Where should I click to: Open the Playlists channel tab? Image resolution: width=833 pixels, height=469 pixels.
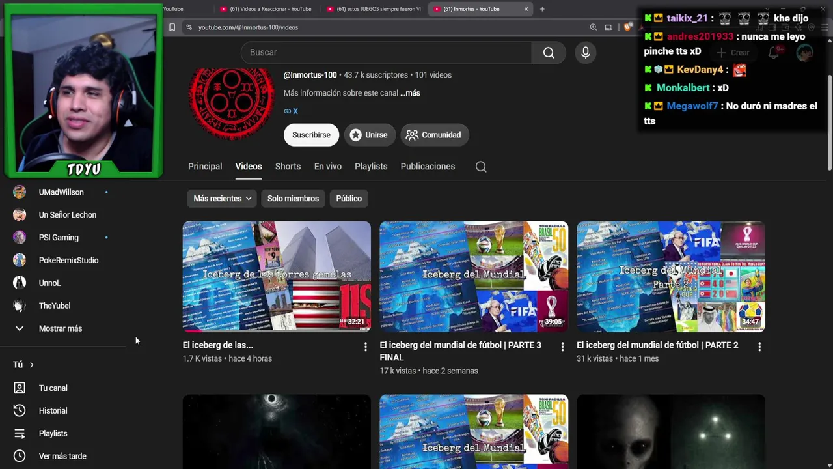tap(371, 167)
